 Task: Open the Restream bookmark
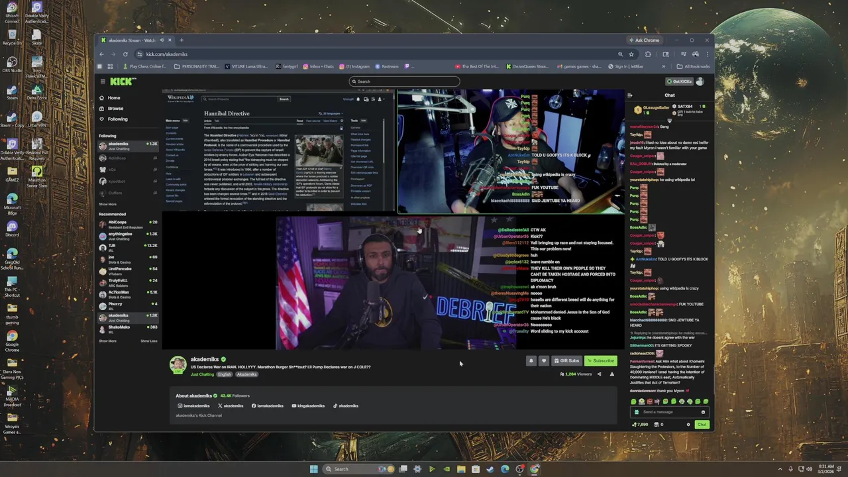coord(387,66)
